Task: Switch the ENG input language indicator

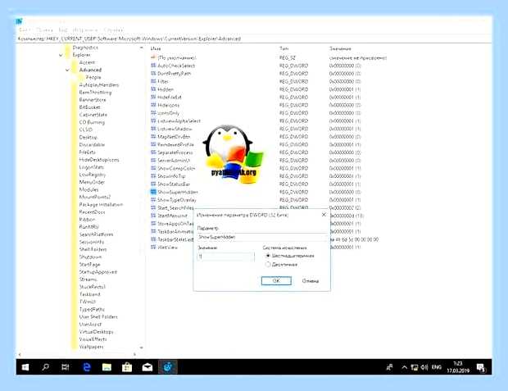Action: click(437, 367)
